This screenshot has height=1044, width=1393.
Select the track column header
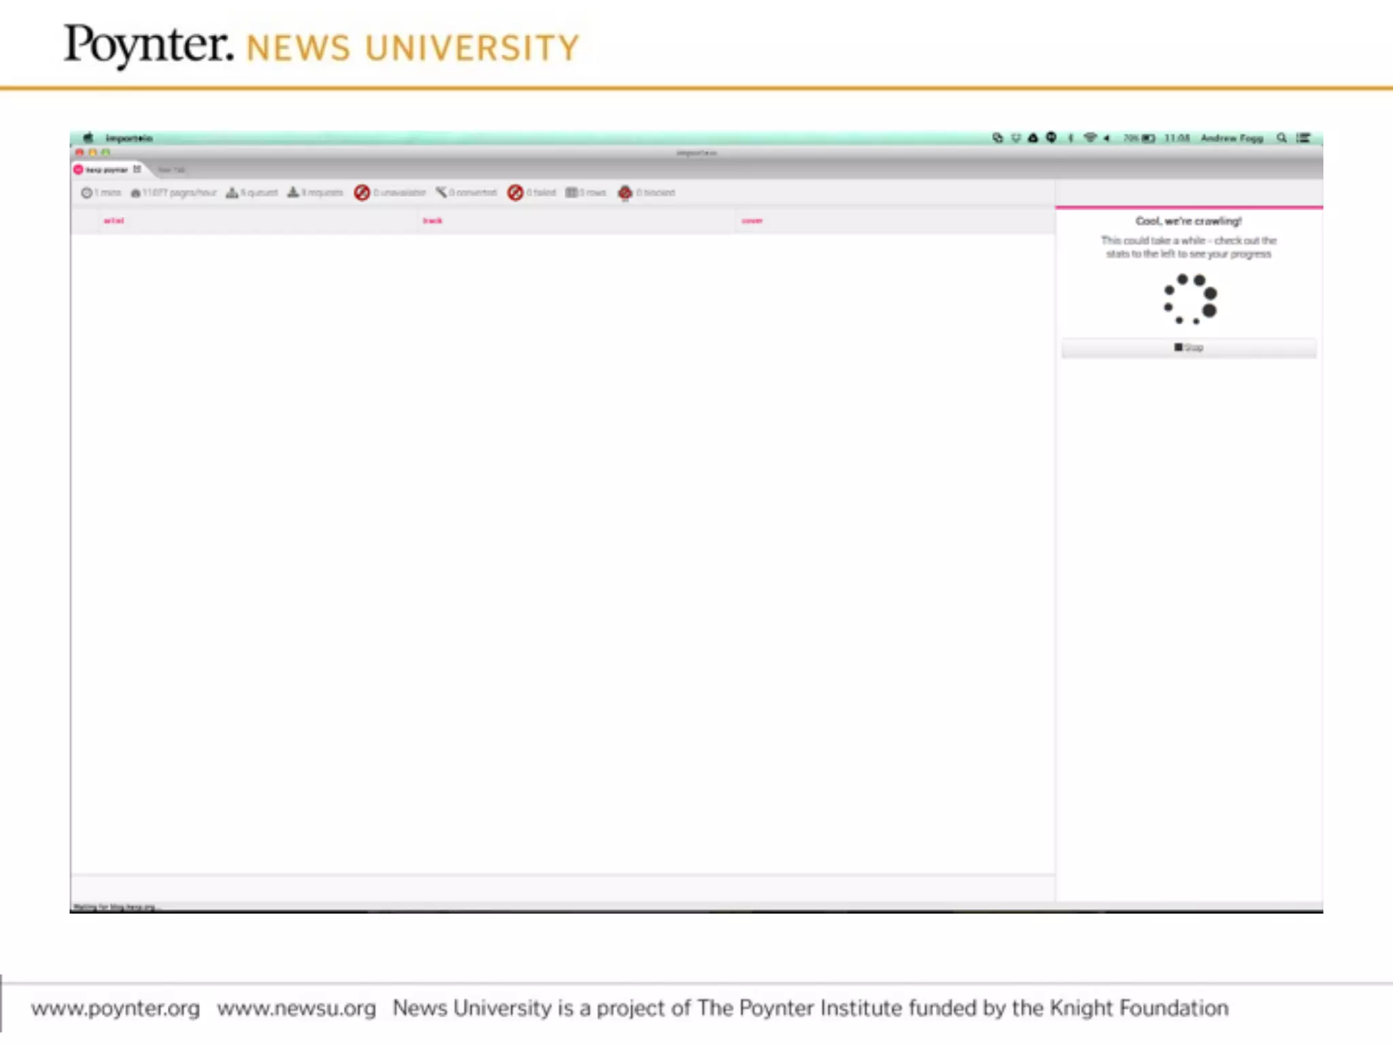[433, 221]
